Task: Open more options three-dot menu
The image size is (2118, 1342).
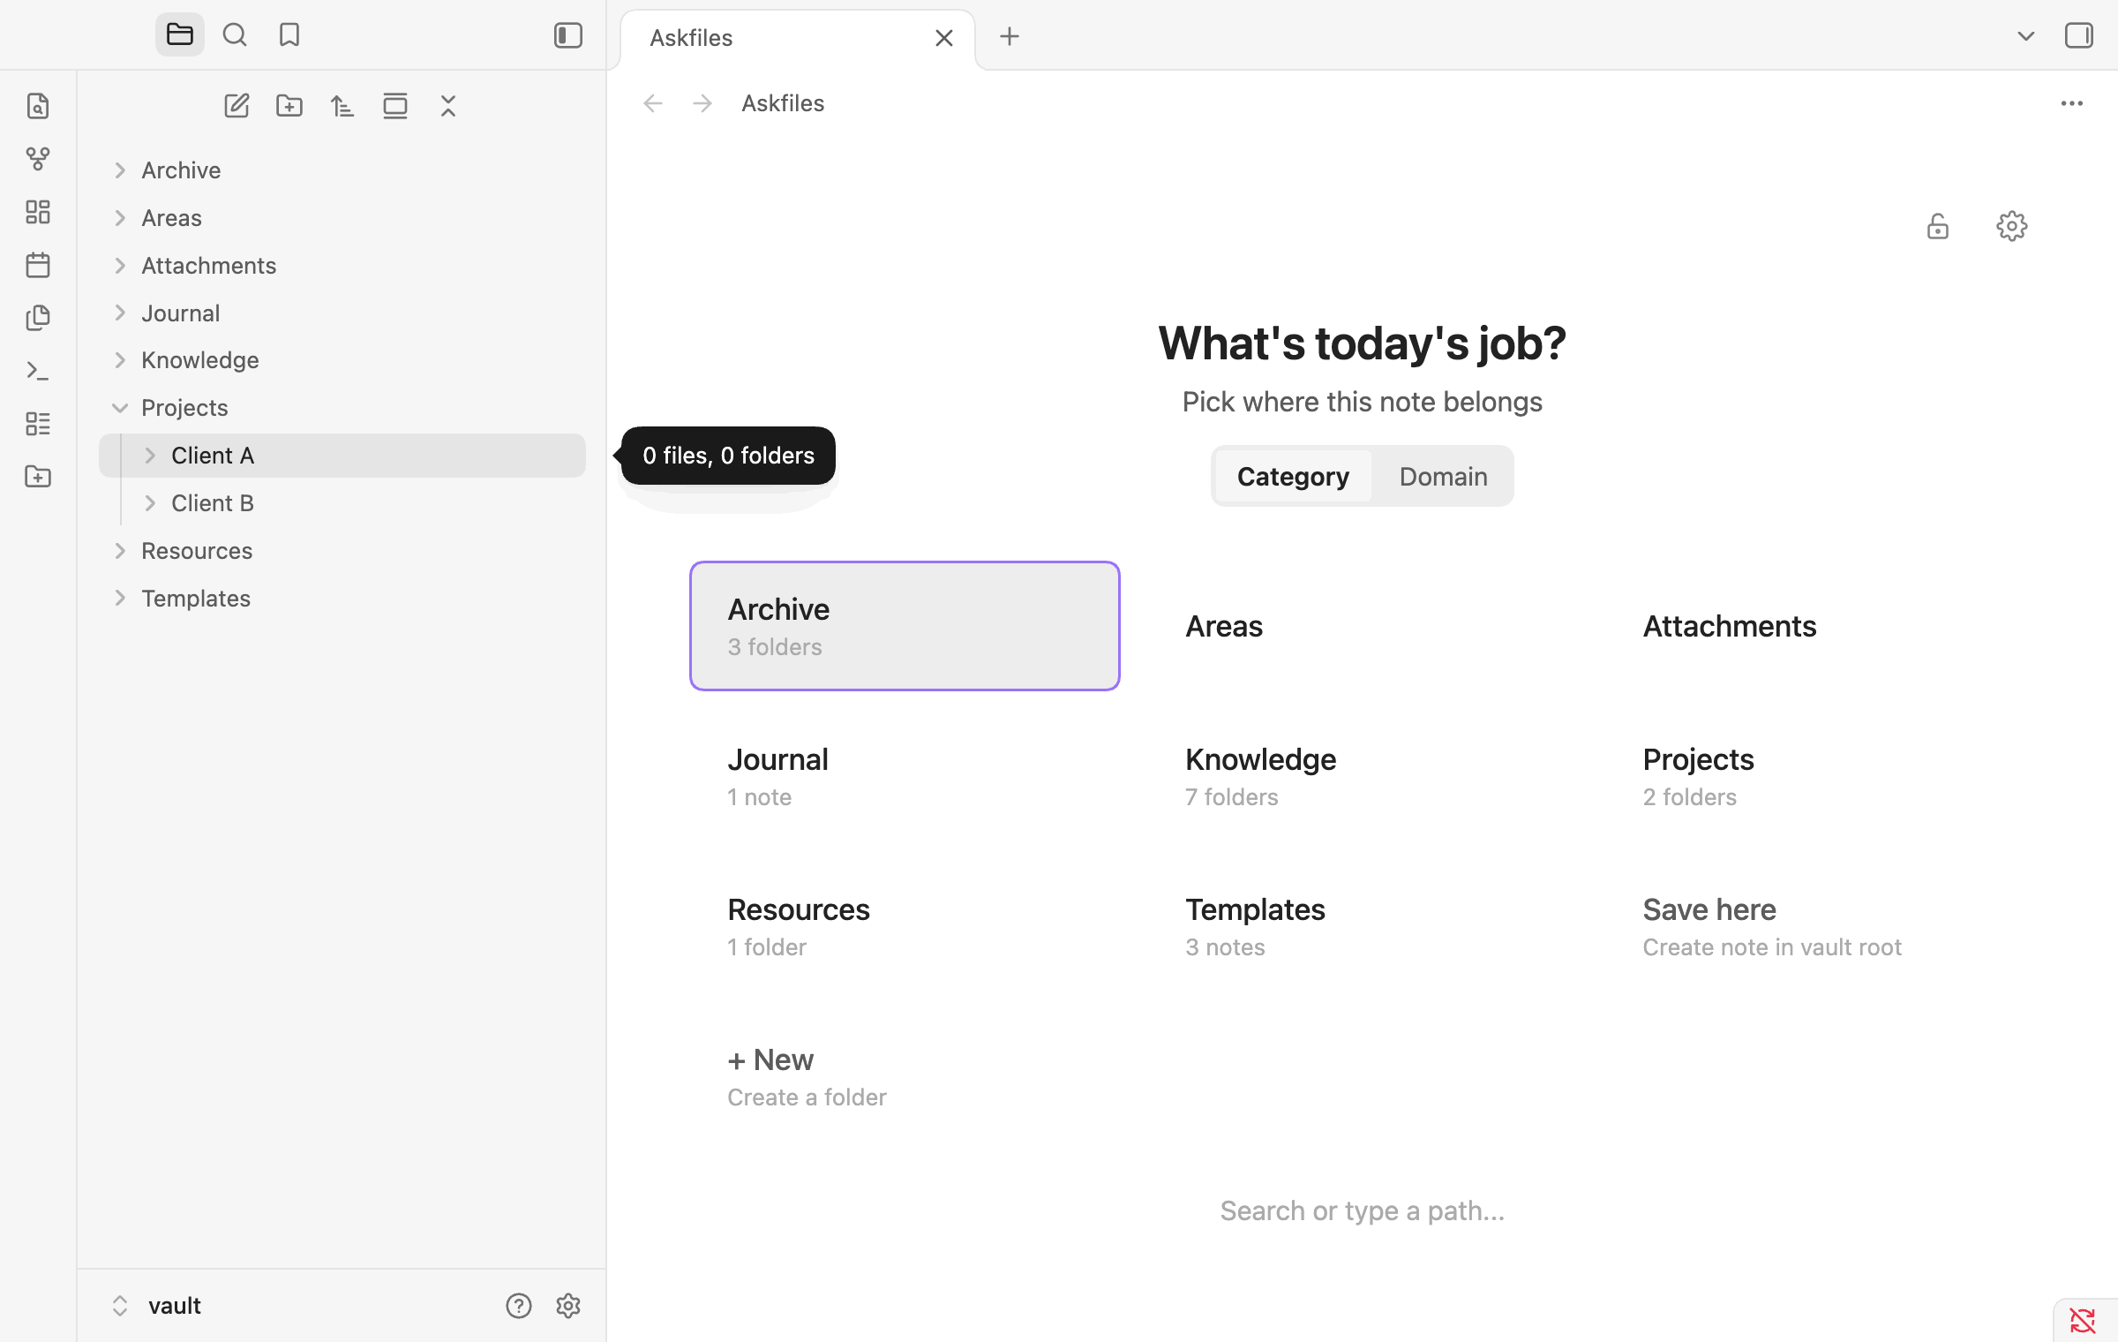Action: pyautogui.click(x=2072, y=104)
